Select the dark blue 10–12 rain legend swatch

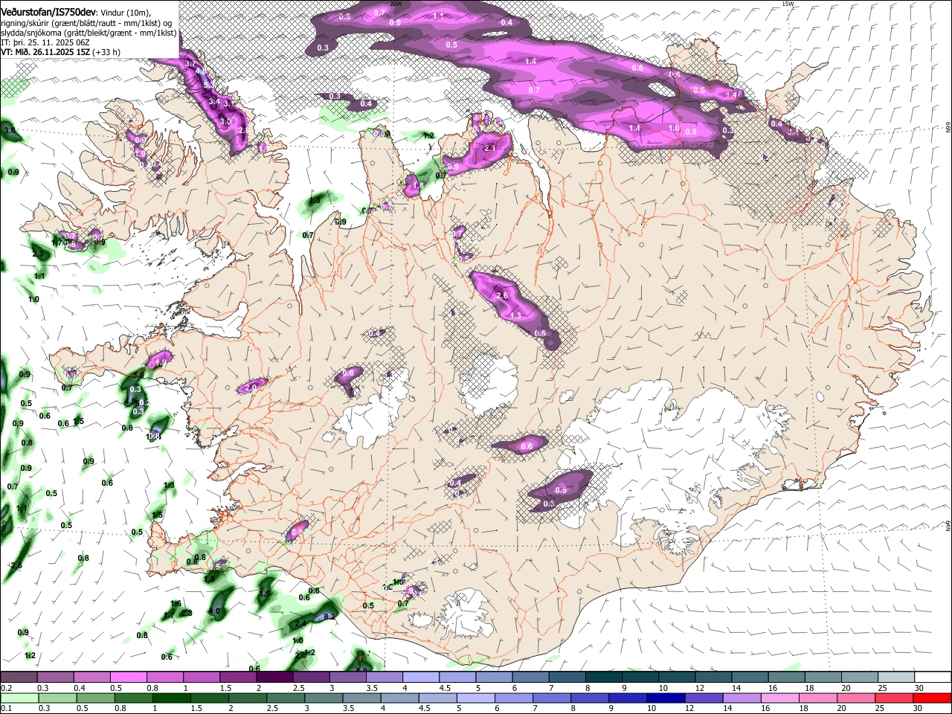666,698
